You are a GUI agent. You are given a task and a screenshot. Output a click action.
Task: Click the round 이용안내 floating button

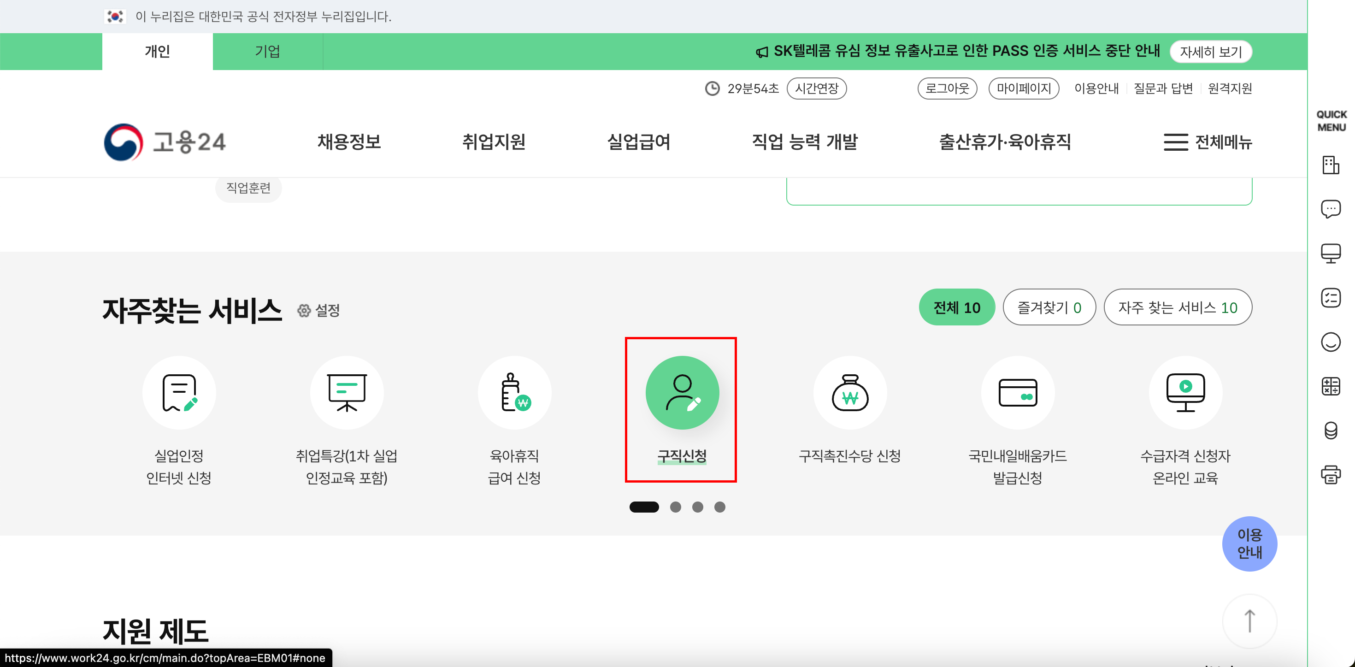point(1249,544)
